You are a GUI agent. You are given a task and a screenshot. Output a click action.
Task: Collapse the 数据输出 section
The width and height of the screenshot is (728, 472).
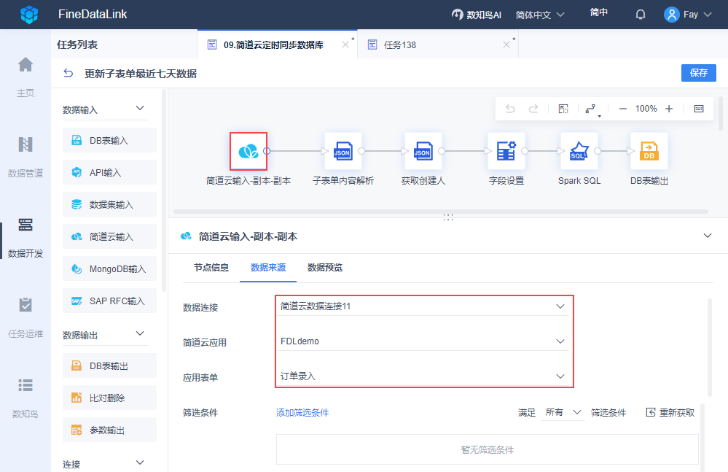tap(140, 333)
